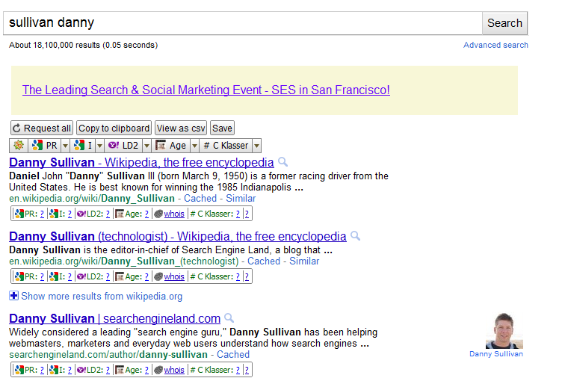Click About 18,100,000 results text
This screenshot has width=565, height=381.
tap(83, 45)
